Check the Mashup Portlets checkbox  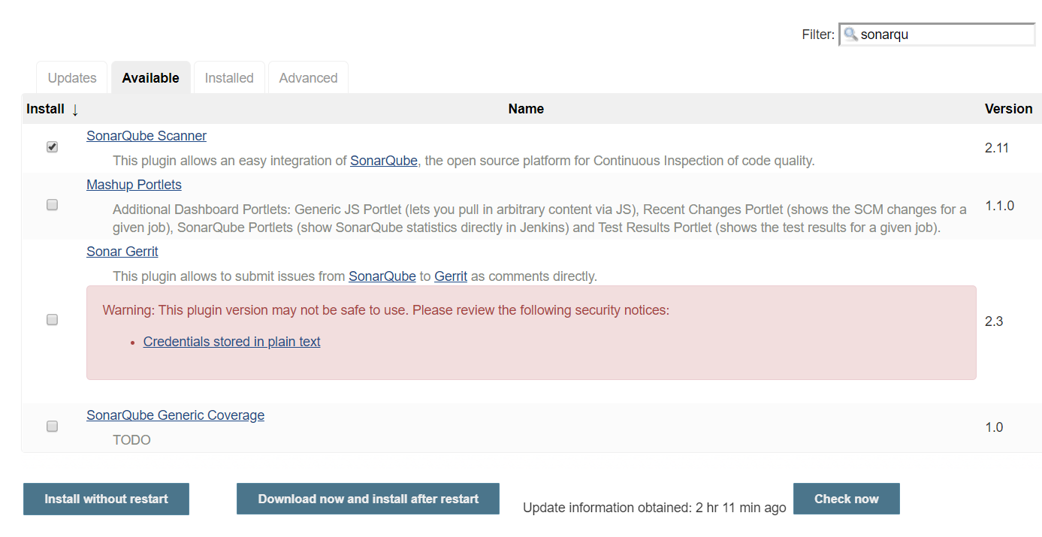52,204
